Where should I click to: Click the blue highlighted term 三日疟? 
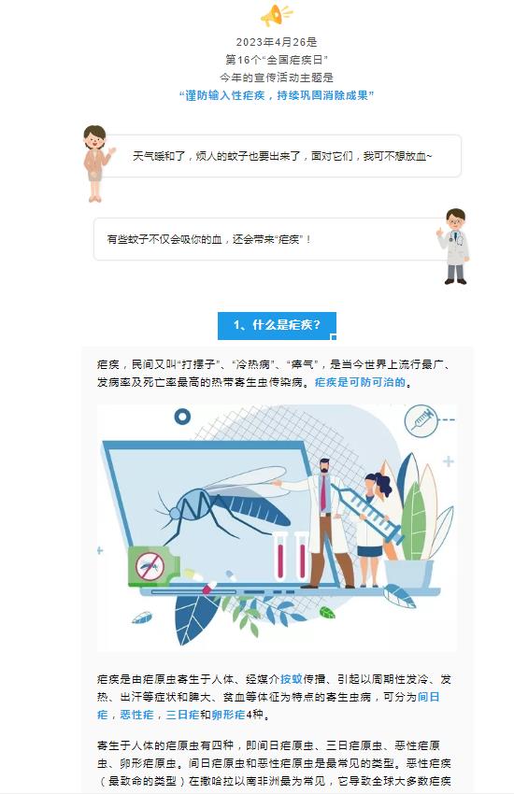tap(183, 715)
